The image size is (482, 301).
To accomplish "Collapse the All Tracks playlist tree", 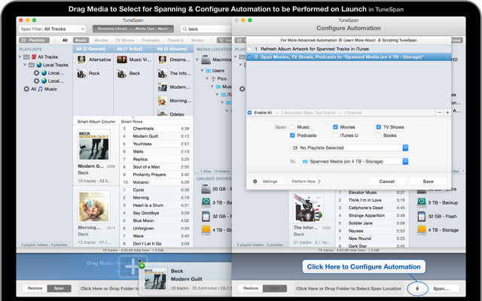I will 21,56.
